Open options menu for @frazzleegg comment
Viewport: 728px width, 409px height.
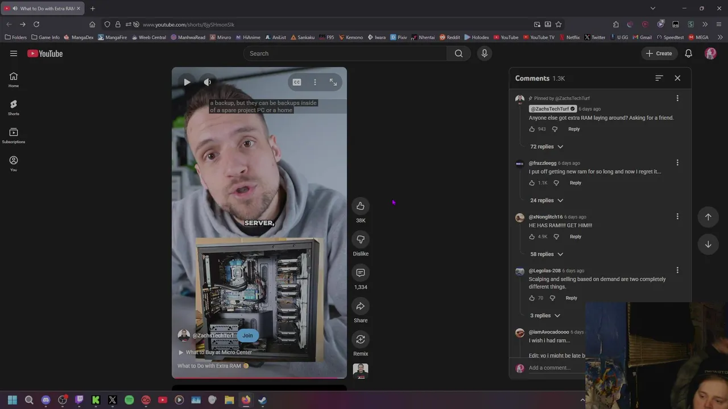coord(677,162)
